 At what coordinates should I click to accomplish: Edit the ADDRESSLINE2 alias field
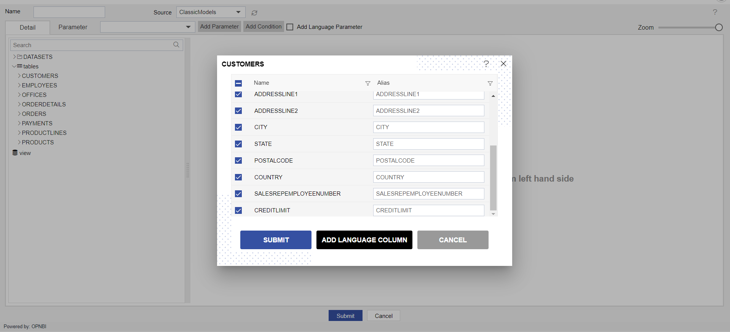428,111
